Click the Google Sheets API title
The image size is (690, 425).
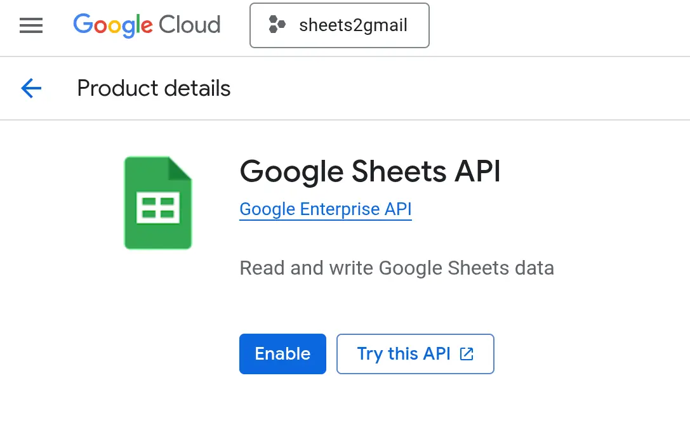click(x=370, y=171)
